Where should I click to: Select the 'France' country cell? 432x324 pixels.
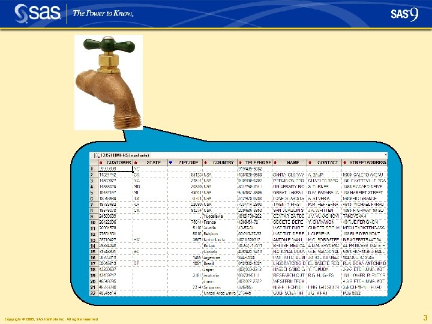click(220, 222)
